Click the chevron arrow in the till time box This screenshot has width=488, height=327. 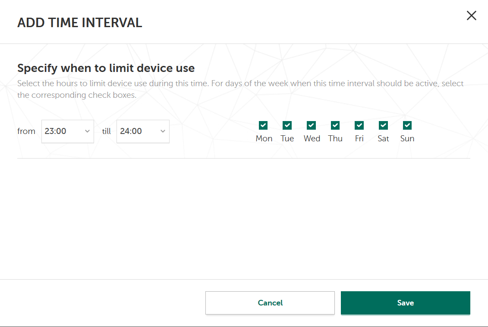click(x=163, y=131)
